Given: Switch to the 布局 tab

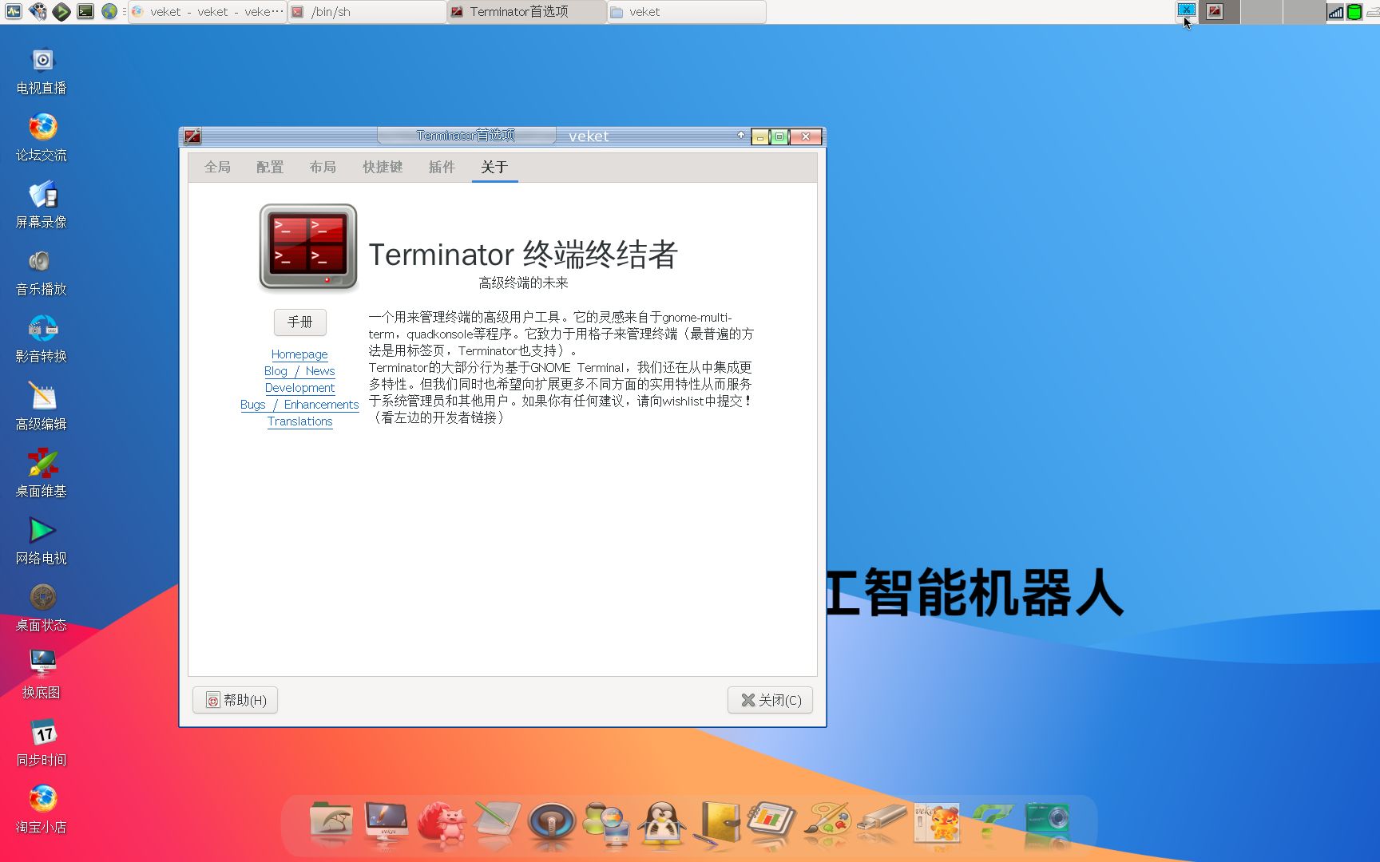Looking at the screenshot, I should click(x=323, y=167).
